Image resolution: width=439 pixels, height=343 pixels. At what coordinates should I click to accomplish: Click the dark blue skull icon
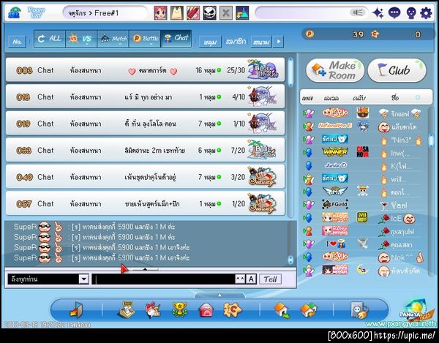coord(410,13)
